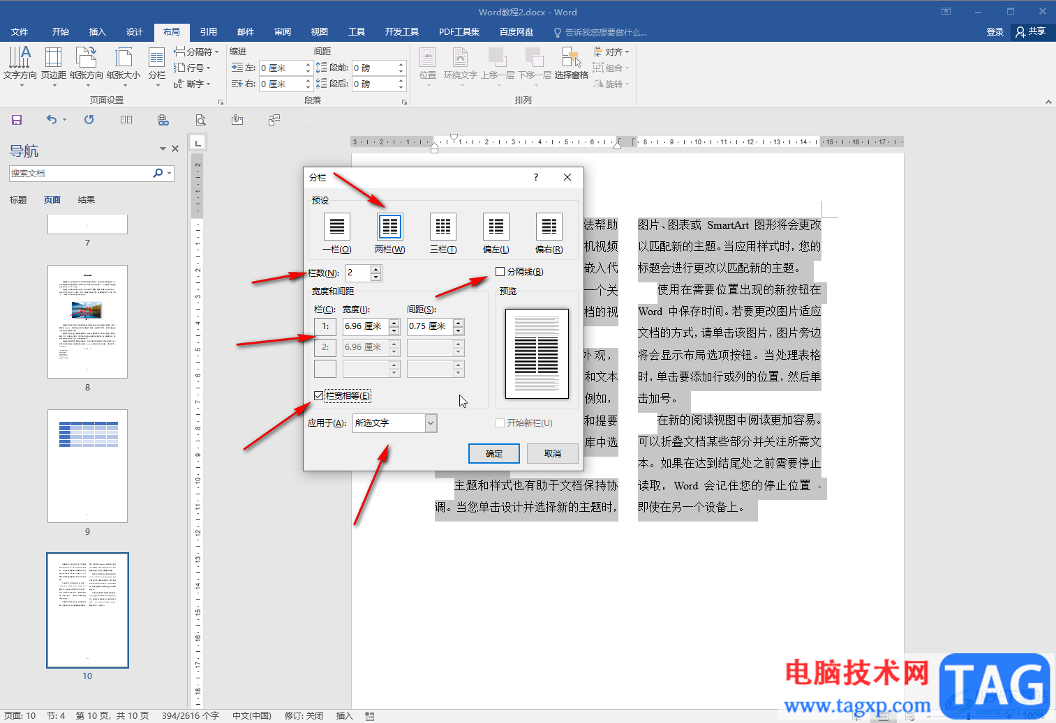
Task: Toggle the 分隔线 separator line checkbox
Action: [x=500, y=272]
